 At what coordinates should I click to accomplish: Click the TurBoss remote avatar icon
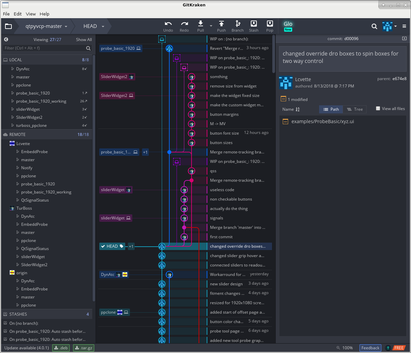(12, 208)
